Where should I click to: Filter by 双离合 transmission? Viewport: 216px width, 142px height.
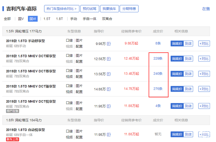tap(107, 19)
